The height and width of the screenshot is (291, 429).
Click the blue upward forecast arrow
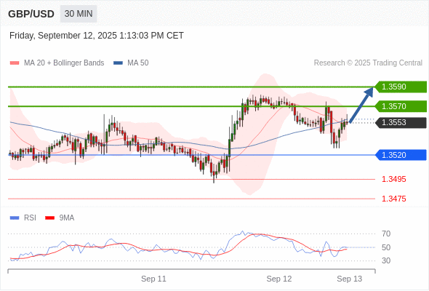361,105
